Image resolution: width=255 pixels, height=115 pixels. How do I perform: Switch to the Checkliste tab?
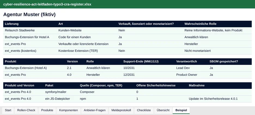point(144,110)
